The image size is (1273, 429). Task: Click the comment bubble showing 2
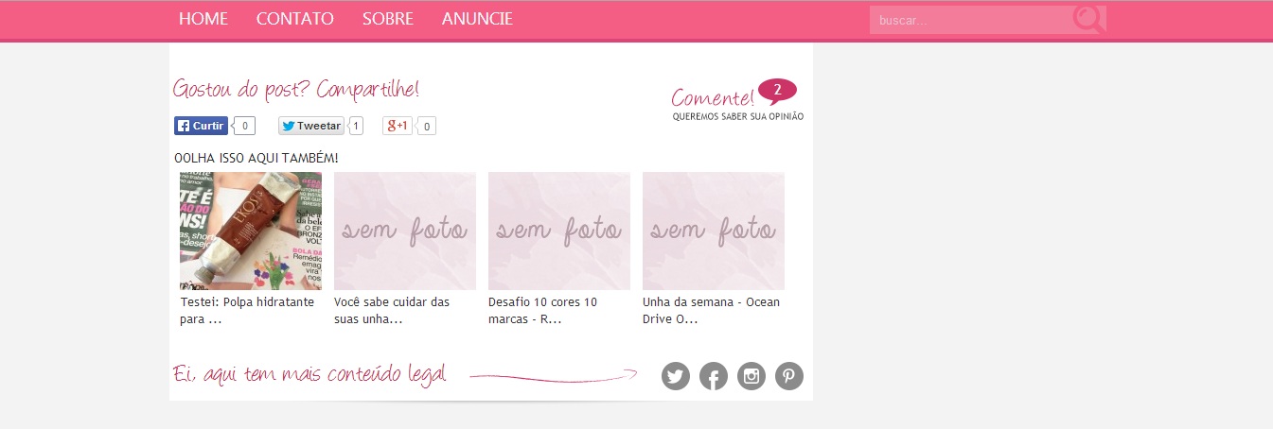point(777,91)
